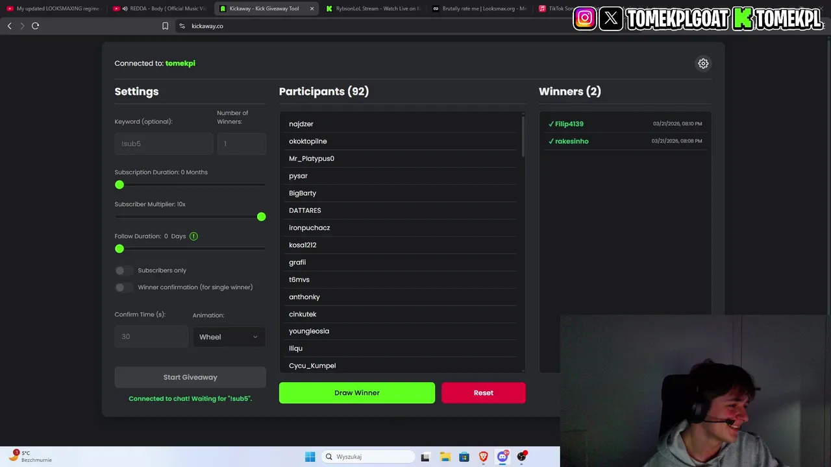The height and width of the screenshot is (467, 831).
Task: Click the Follow Duration info icon
Action: click(193, 236)
